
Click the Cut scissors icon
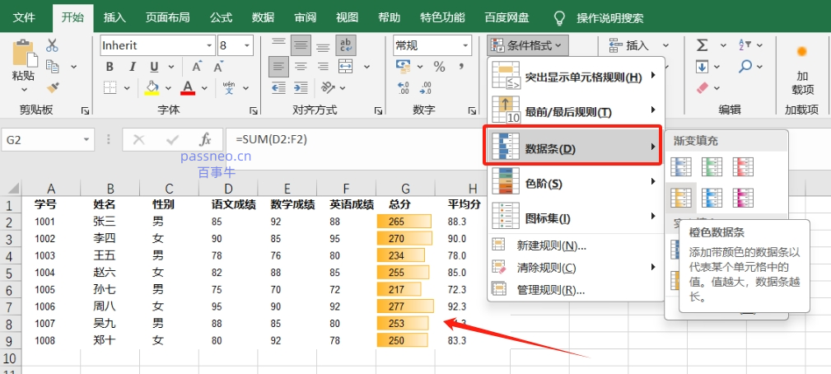click(53, 45)
